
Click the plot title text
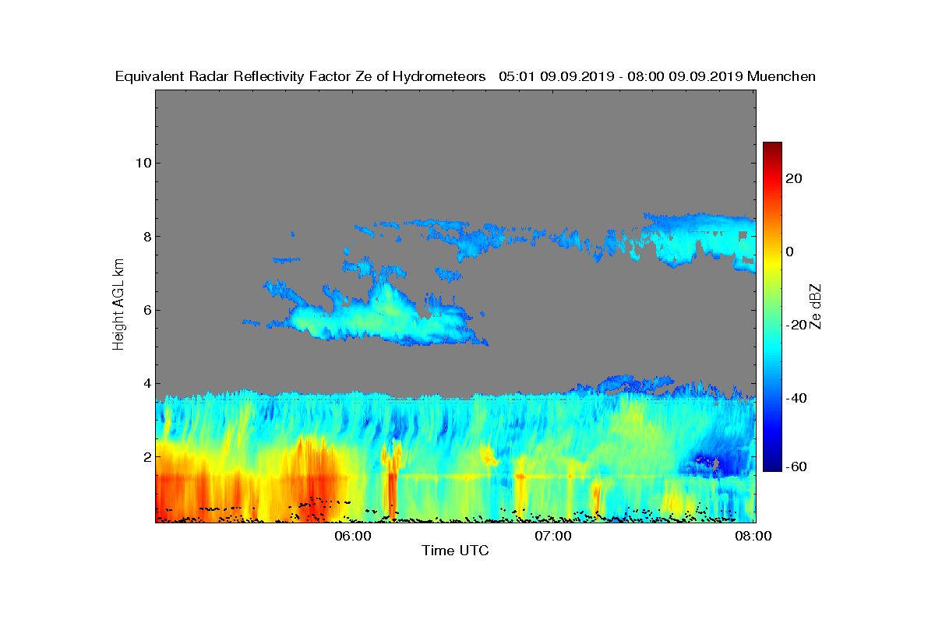(x=465, y=77)
